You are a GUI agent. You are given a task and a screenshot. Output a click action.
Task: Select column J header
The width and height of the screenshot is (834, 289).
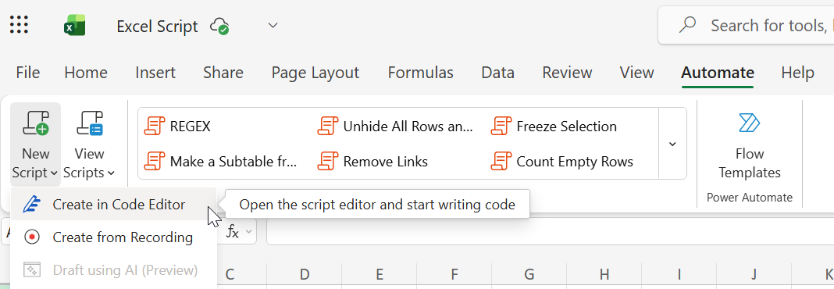click(754, 275)
